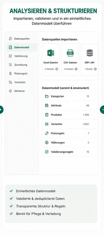The image size is (104, 235).
Task: Click the Validierungsregeln check icon
Action: [47, 152]
